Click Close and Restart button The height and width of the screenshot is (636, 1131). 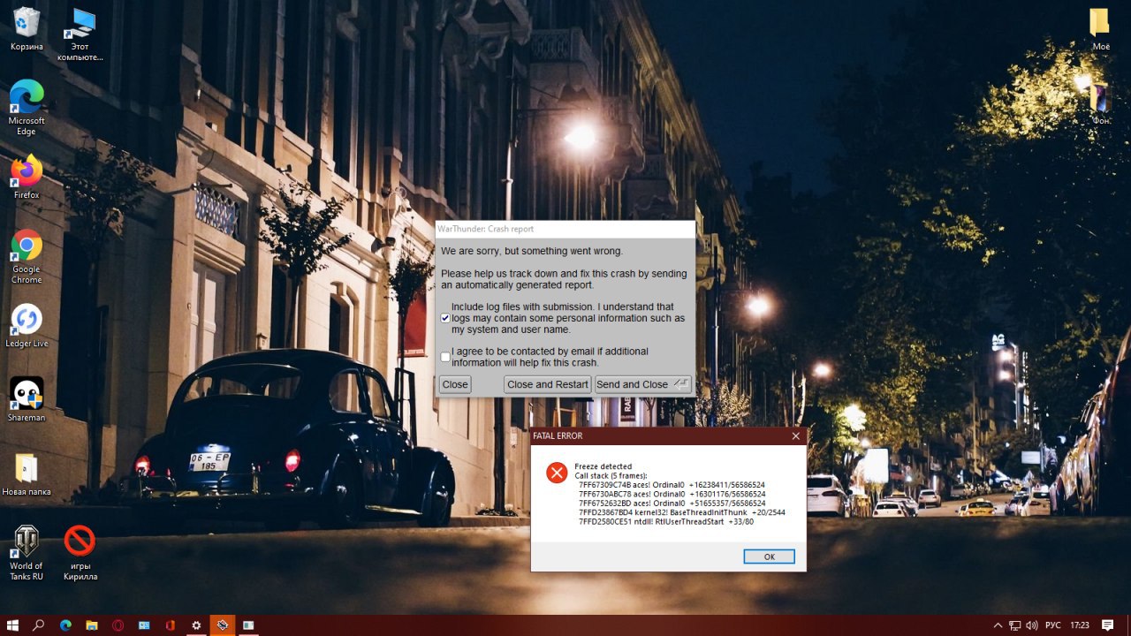tap(548, 384)
